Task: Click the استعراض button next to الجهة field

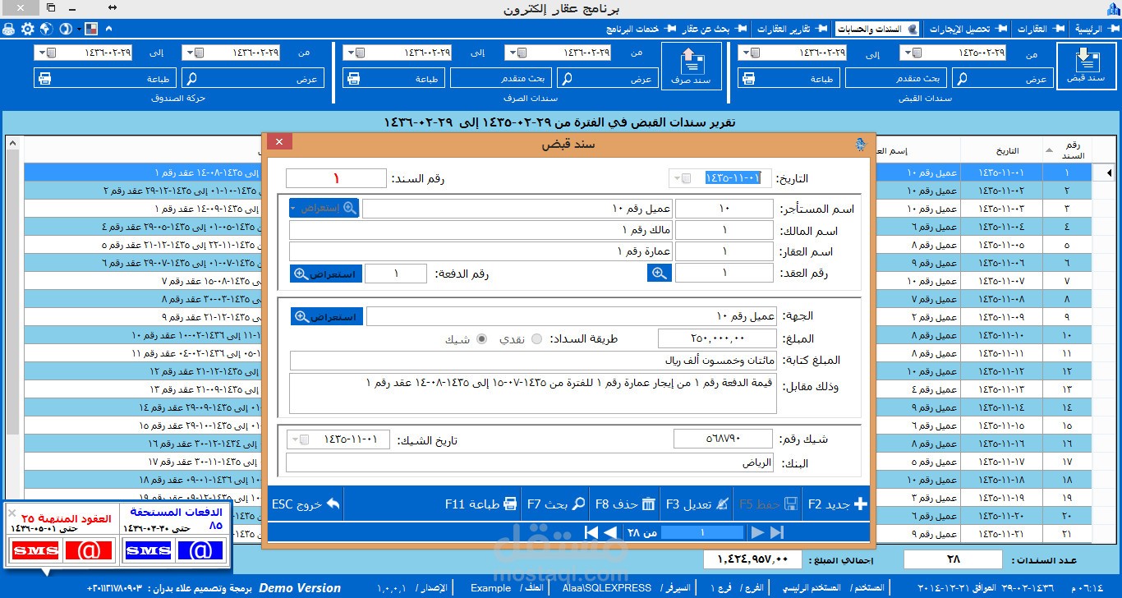Action: click(326, 316)
